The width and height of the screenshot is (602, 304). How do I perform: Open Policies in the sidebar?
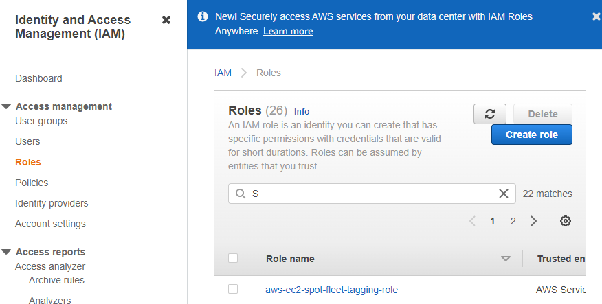click(x=32, y=183)
